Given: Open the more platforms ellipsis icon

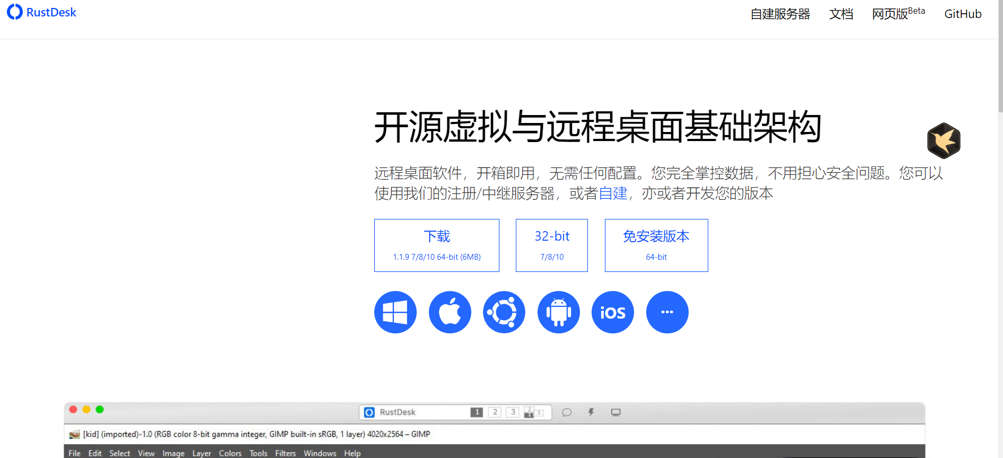Looking at the screenshot, I should (667, 312).
